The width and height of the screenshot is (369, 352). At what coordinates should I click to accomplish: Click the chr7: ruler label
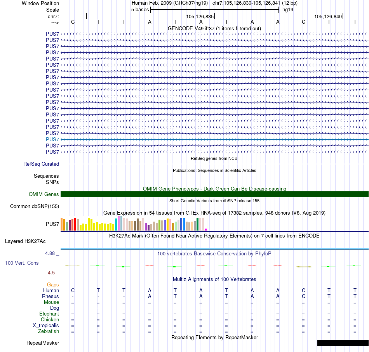[53, 16]
